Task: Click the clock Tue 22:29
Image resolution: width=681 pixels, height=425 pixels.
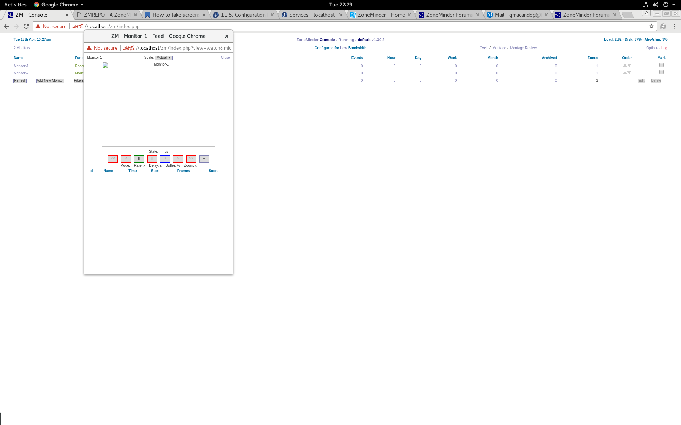Action: pos(340,5)
